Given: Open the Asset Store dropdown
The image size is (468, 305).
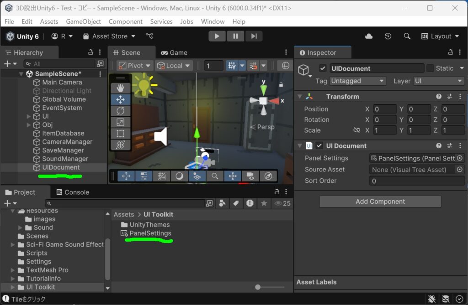Looking at the screenshot, I should pos(109,36).
